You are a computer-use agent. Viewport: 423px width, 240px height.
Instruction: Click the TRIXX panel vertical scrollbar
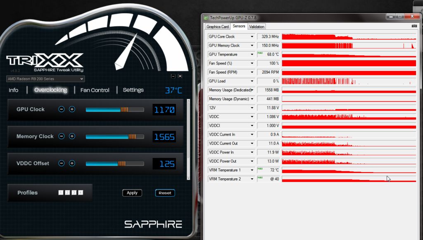tap(188, 139)
